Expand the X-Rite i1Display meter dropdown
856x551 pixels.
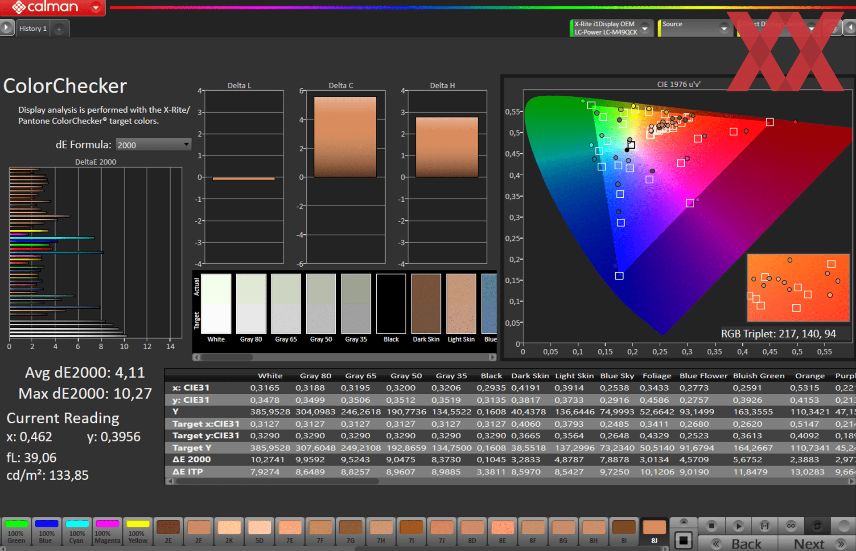point(645,29)
